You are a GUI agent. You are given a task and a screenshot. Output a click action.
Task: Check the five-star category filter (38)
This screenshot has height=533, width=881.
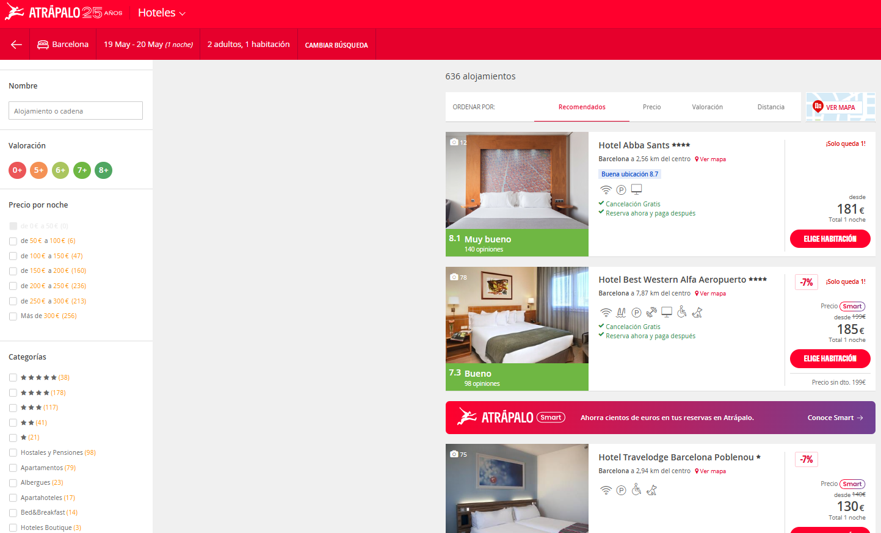(13, 378)
